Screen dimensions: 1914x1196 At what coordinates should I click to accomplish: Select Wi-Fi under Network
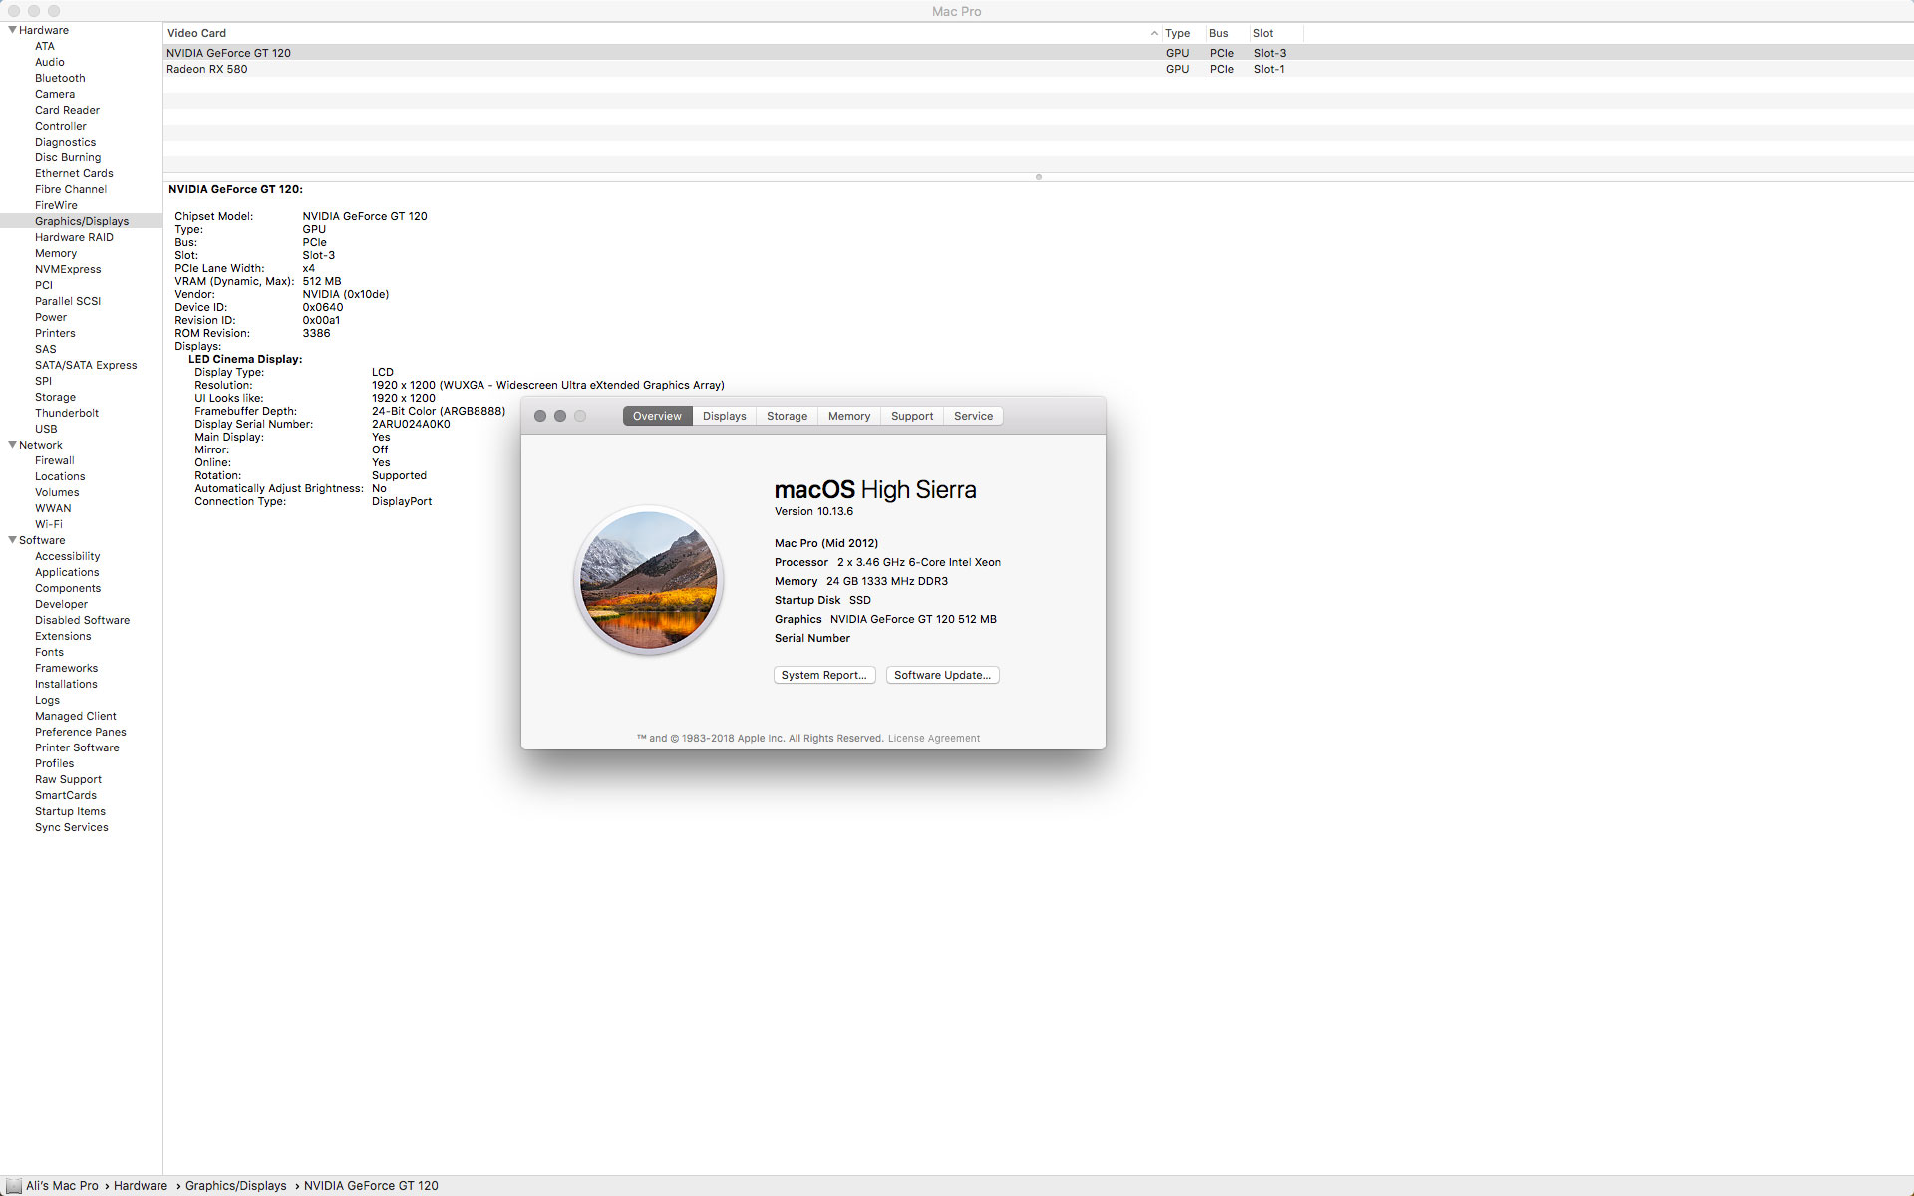(x=48, y=524)
